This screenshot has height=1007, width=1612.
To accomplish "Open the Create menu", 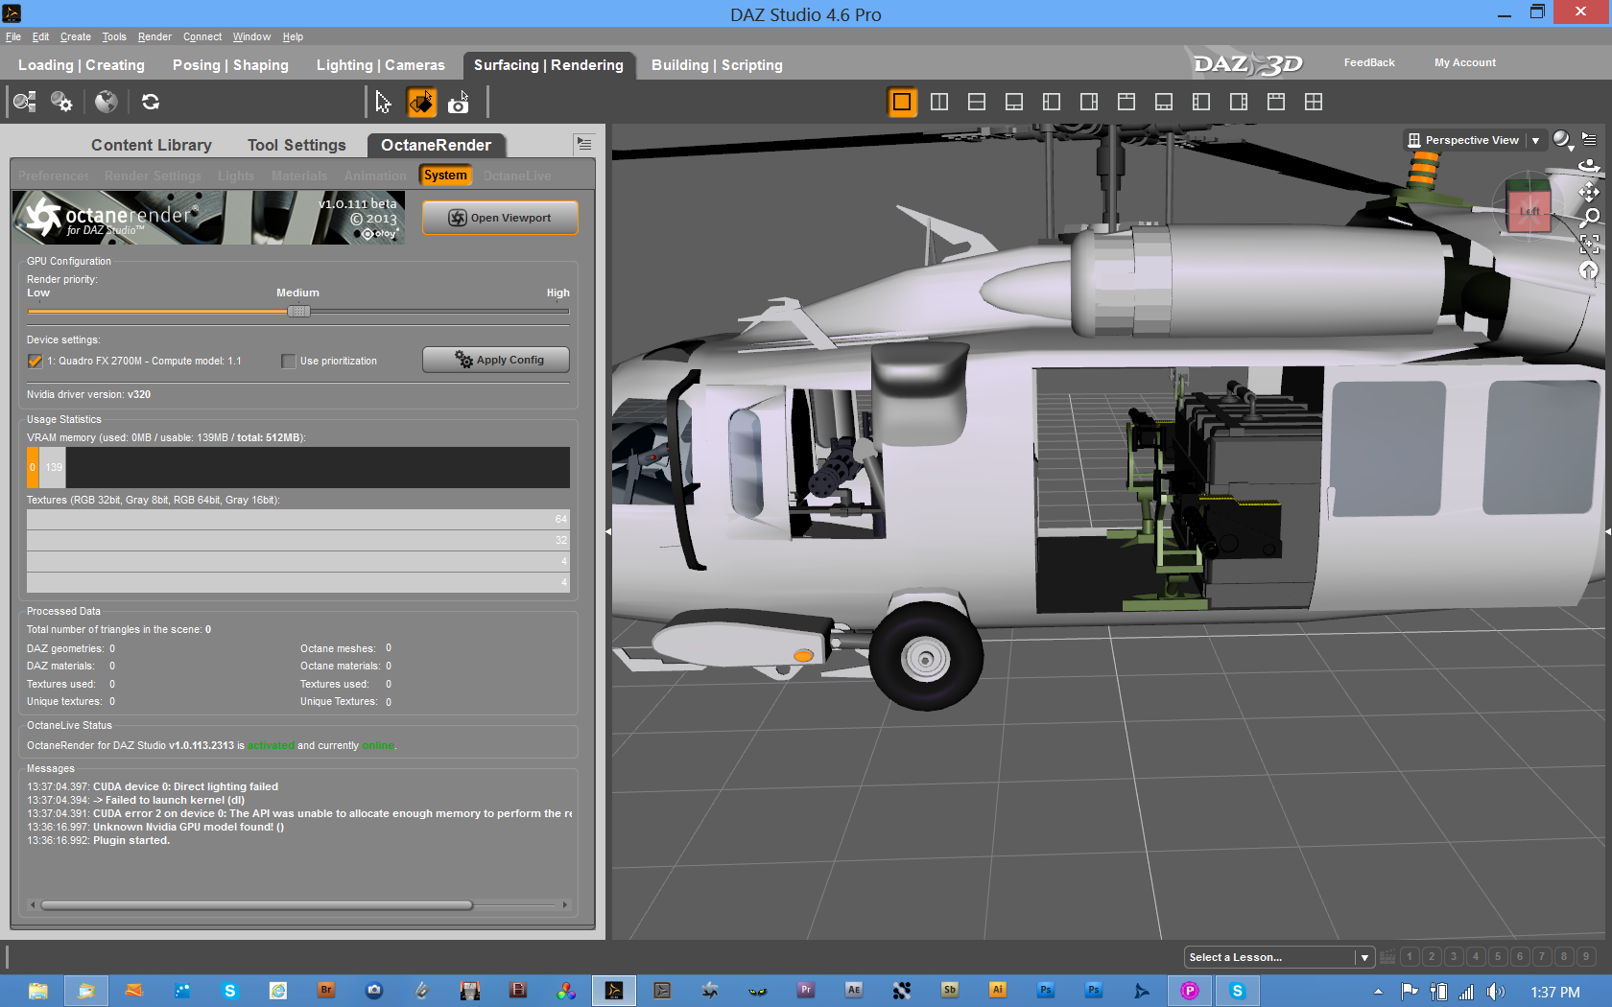I will [76, 36].
